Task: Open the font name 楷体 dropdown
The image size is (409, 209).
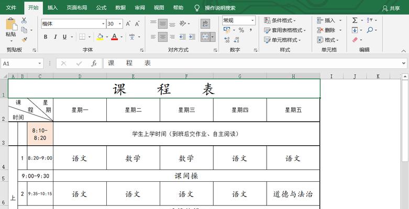Action: pyautogui.click(x=103, y=24)
